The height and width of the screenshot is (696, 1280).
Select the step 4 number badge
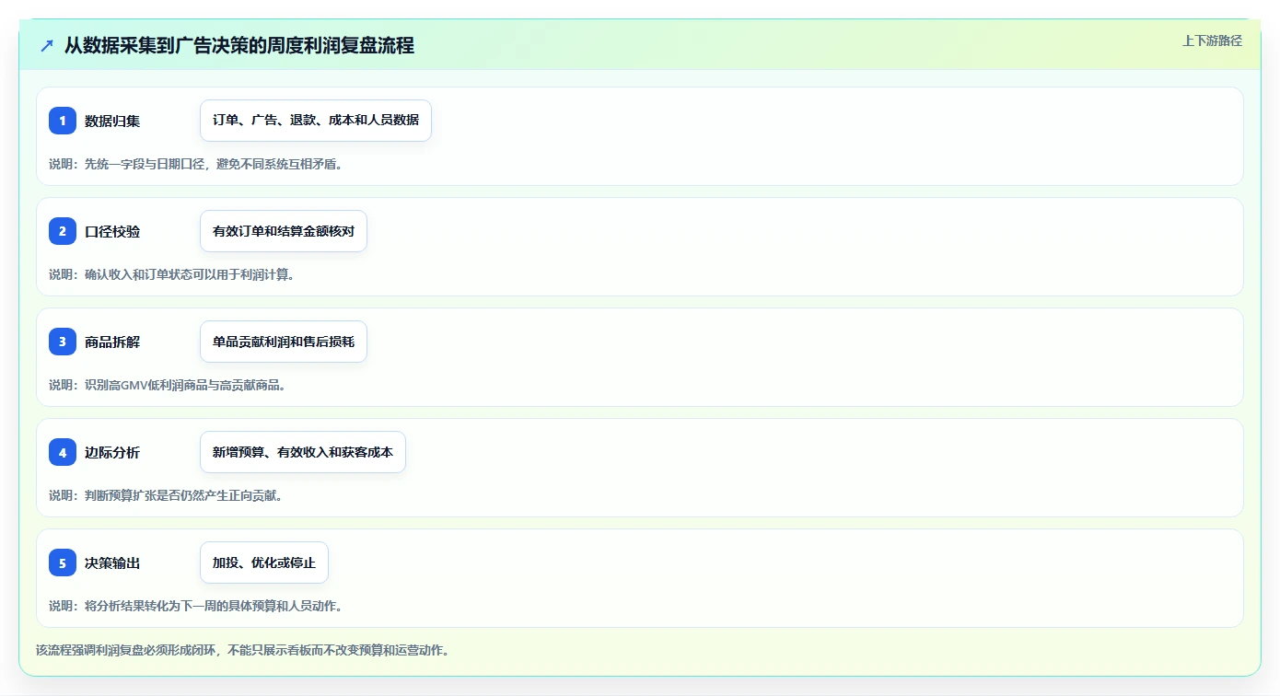[x=63, y=452]
